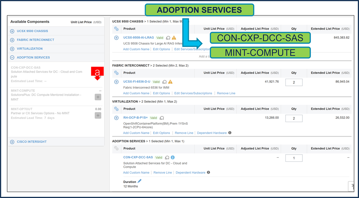359x198 pixels.
Task: Click info icon after RH-OCP-B-P1S= Dependent Hardware
Action: (x=230, y=132)
